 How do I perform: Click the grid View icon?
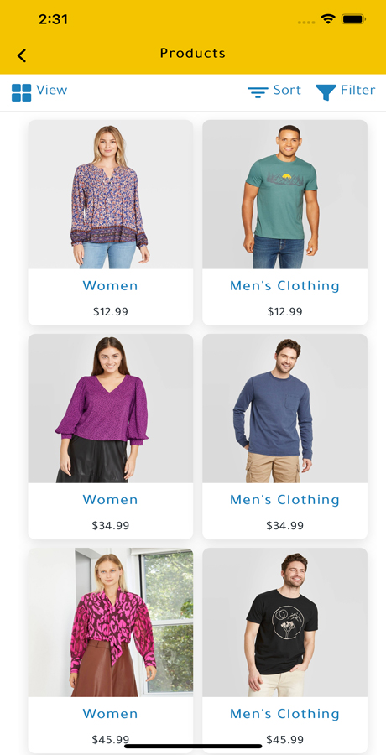(x=22, y=92)
